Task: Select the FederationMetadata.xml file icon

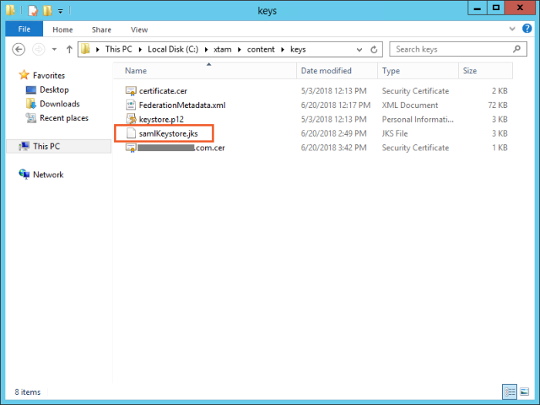Action: click(131, 105)
